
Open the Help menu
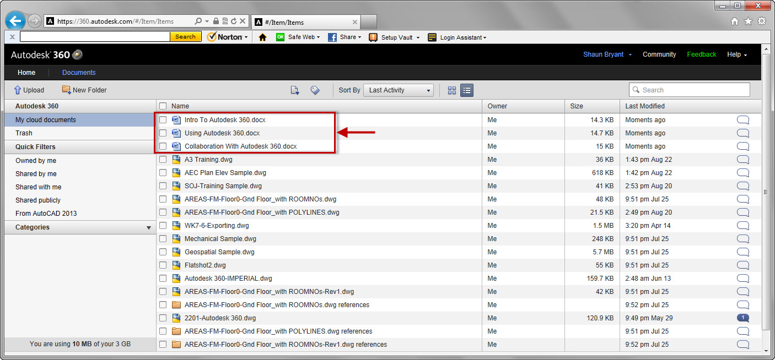(x=736, y=54)
